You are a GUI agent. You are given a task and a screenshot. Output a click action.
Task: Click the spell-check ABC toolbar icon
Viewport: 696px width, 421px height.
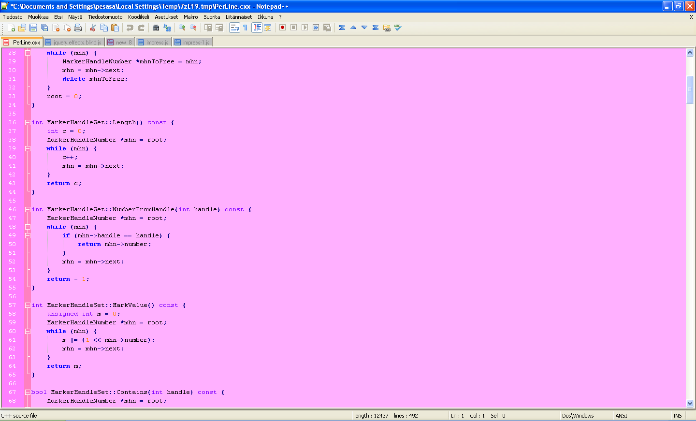[x=398, y=28]
